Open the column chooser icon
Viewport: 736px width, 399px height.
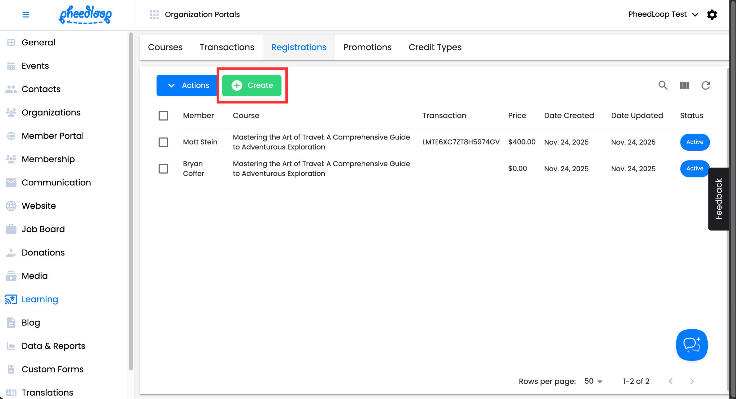(684, 85)
